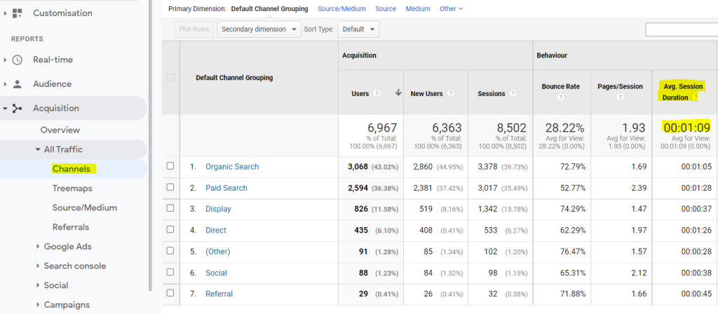Sort by Avg. Session Duration header
This screenshot has width=718, height=314.
tap(682, 92)
